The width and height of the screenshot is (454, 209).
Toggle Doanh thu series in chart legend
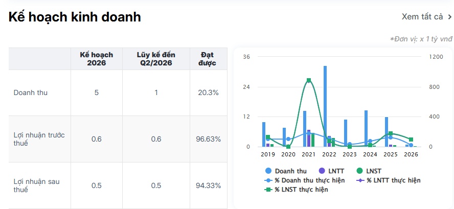(286, 171)
